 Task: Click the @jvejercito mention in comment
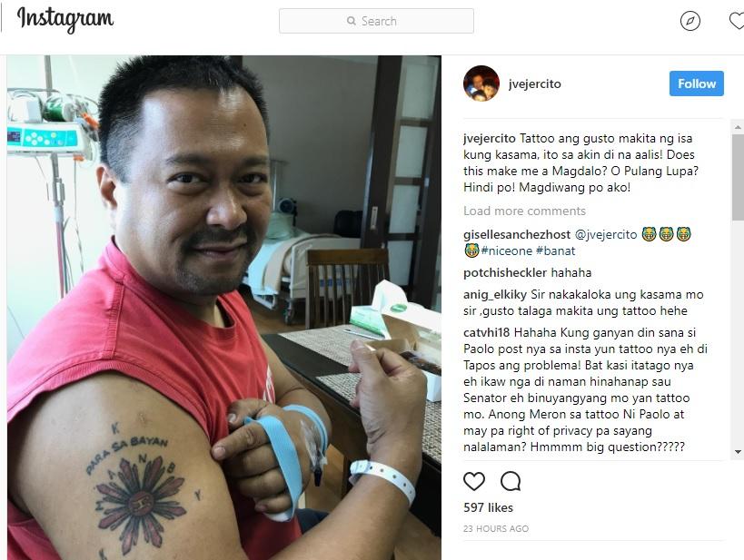(x=606, y=234)
